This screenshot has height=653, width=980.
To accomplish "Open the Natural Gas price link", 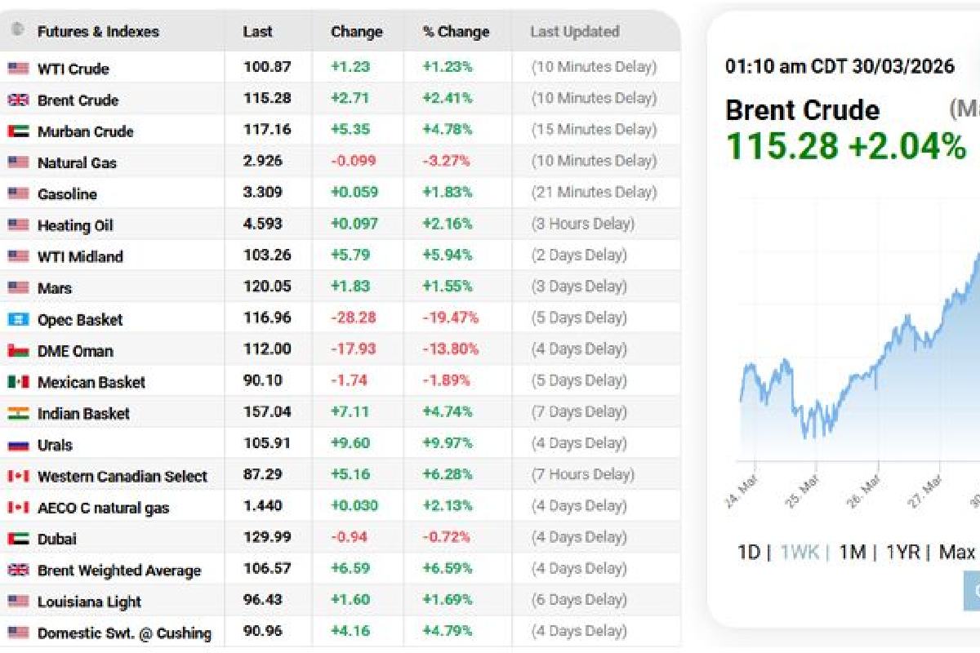I will [77, 163].
